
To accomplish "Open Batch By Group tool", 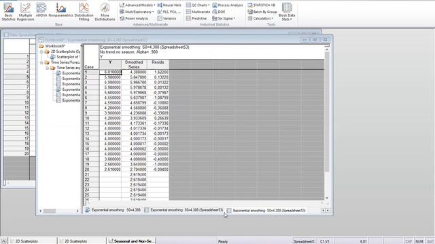I will [x=262, y=12].
